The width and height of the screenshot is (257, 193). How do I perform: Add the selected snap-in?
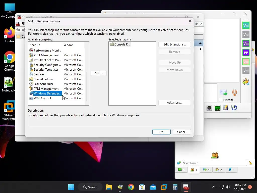pos(98,73)
